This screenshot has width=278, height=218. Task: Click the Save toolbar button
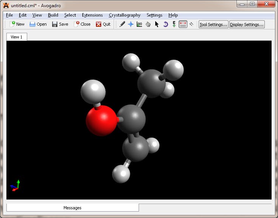coord(60,24)
